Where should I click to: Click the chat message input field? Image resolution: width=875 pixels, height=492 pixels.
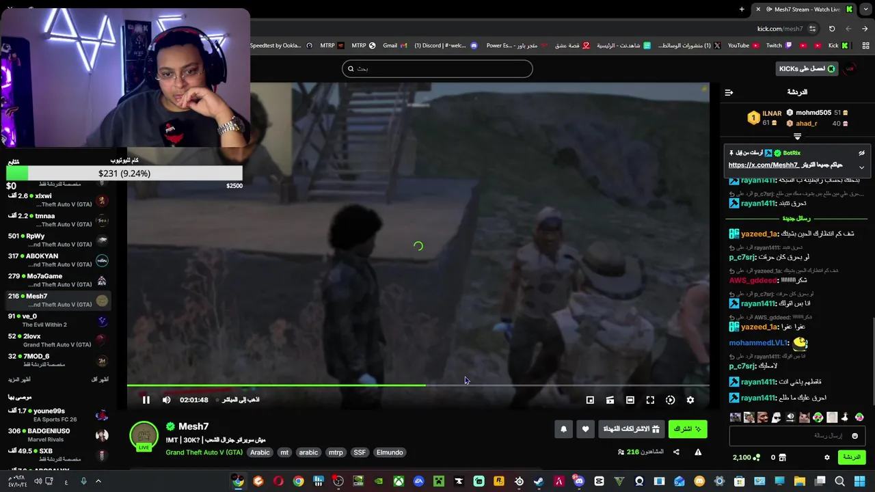tap(797, 436)
